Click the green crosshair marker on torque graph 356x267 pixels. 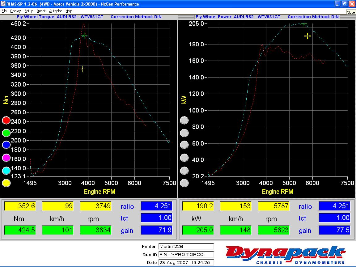point(84,36)
